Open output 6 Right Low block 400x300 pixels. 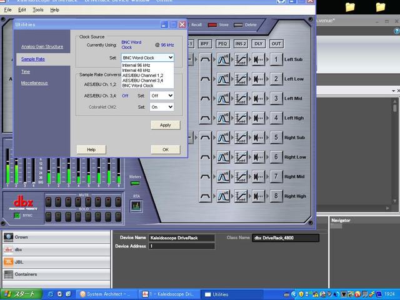(276, 157)
